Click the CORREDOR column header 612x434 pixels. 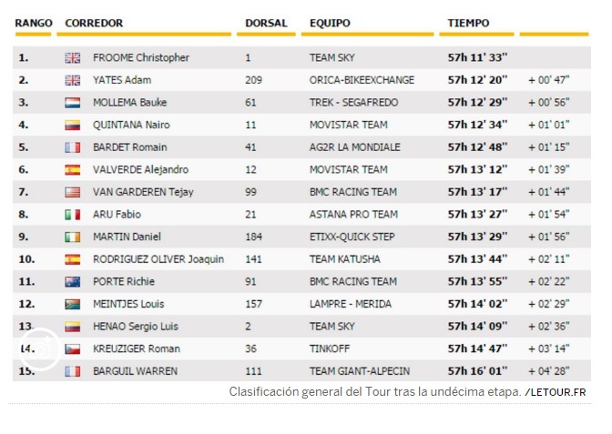click(95, 23)
